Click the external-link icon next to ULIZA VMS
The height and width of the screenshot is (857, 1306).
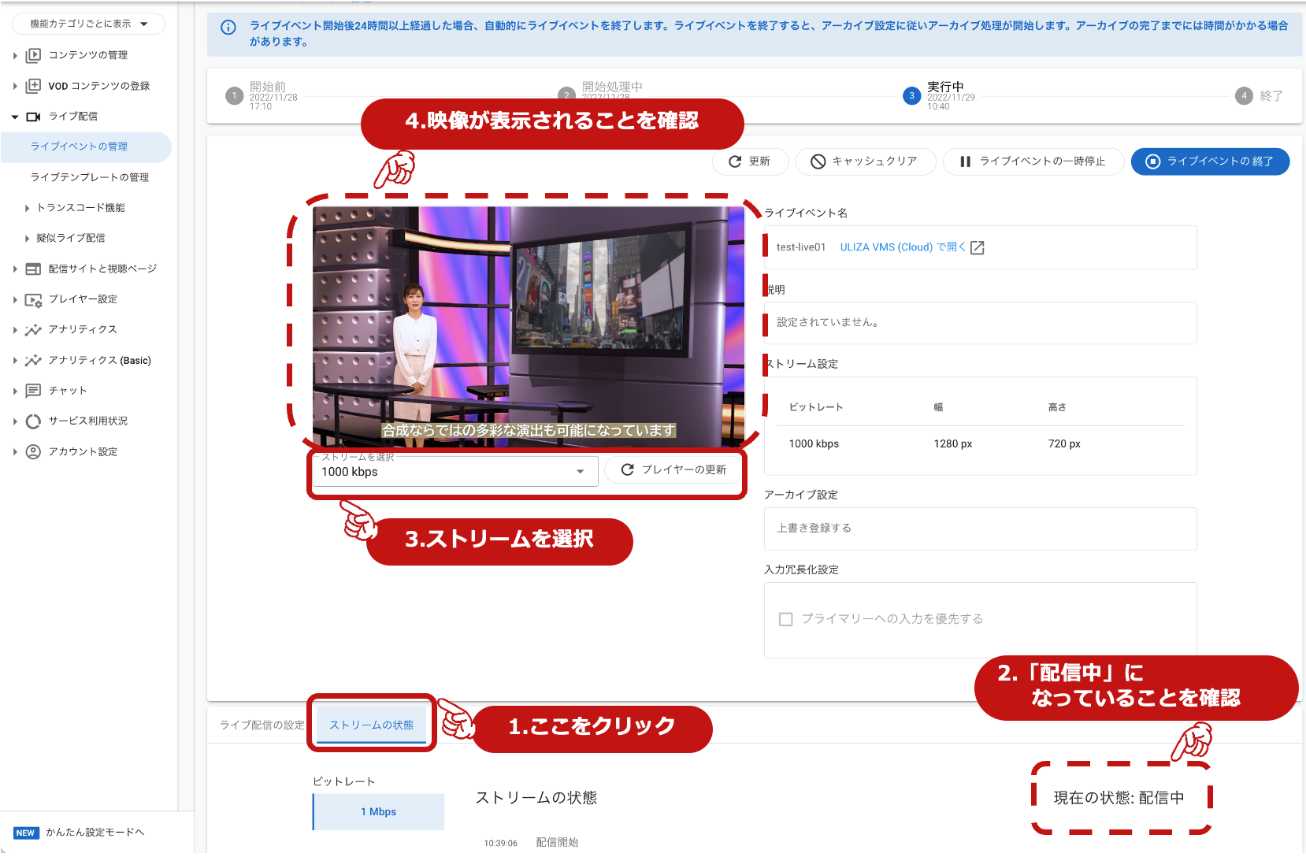[x=978, y=247]
